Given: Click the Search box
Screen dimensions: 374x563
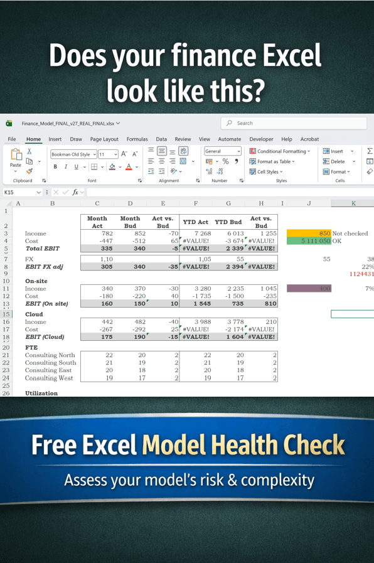Looking at the screenshot, I should pos(294,123).
